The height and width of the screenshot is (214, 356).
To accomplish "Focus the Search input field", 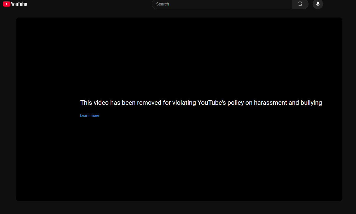I will [x=222, y=4].
